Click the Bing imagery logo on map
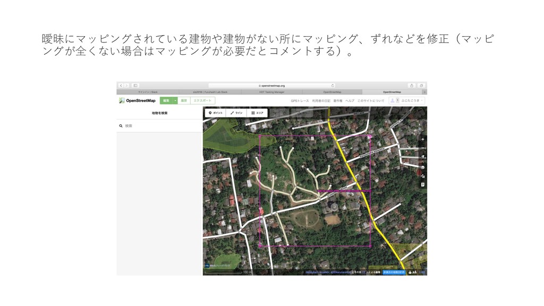This screenshot has height=306, width=544. [x=207, y=266]
